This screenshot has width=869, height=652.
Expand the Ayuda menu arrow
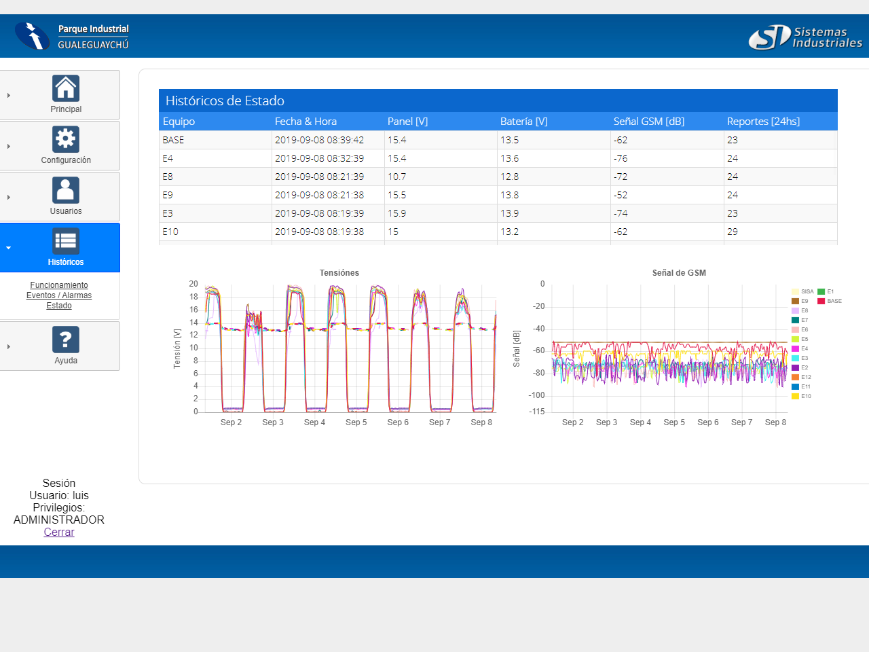tap(9, 346)
